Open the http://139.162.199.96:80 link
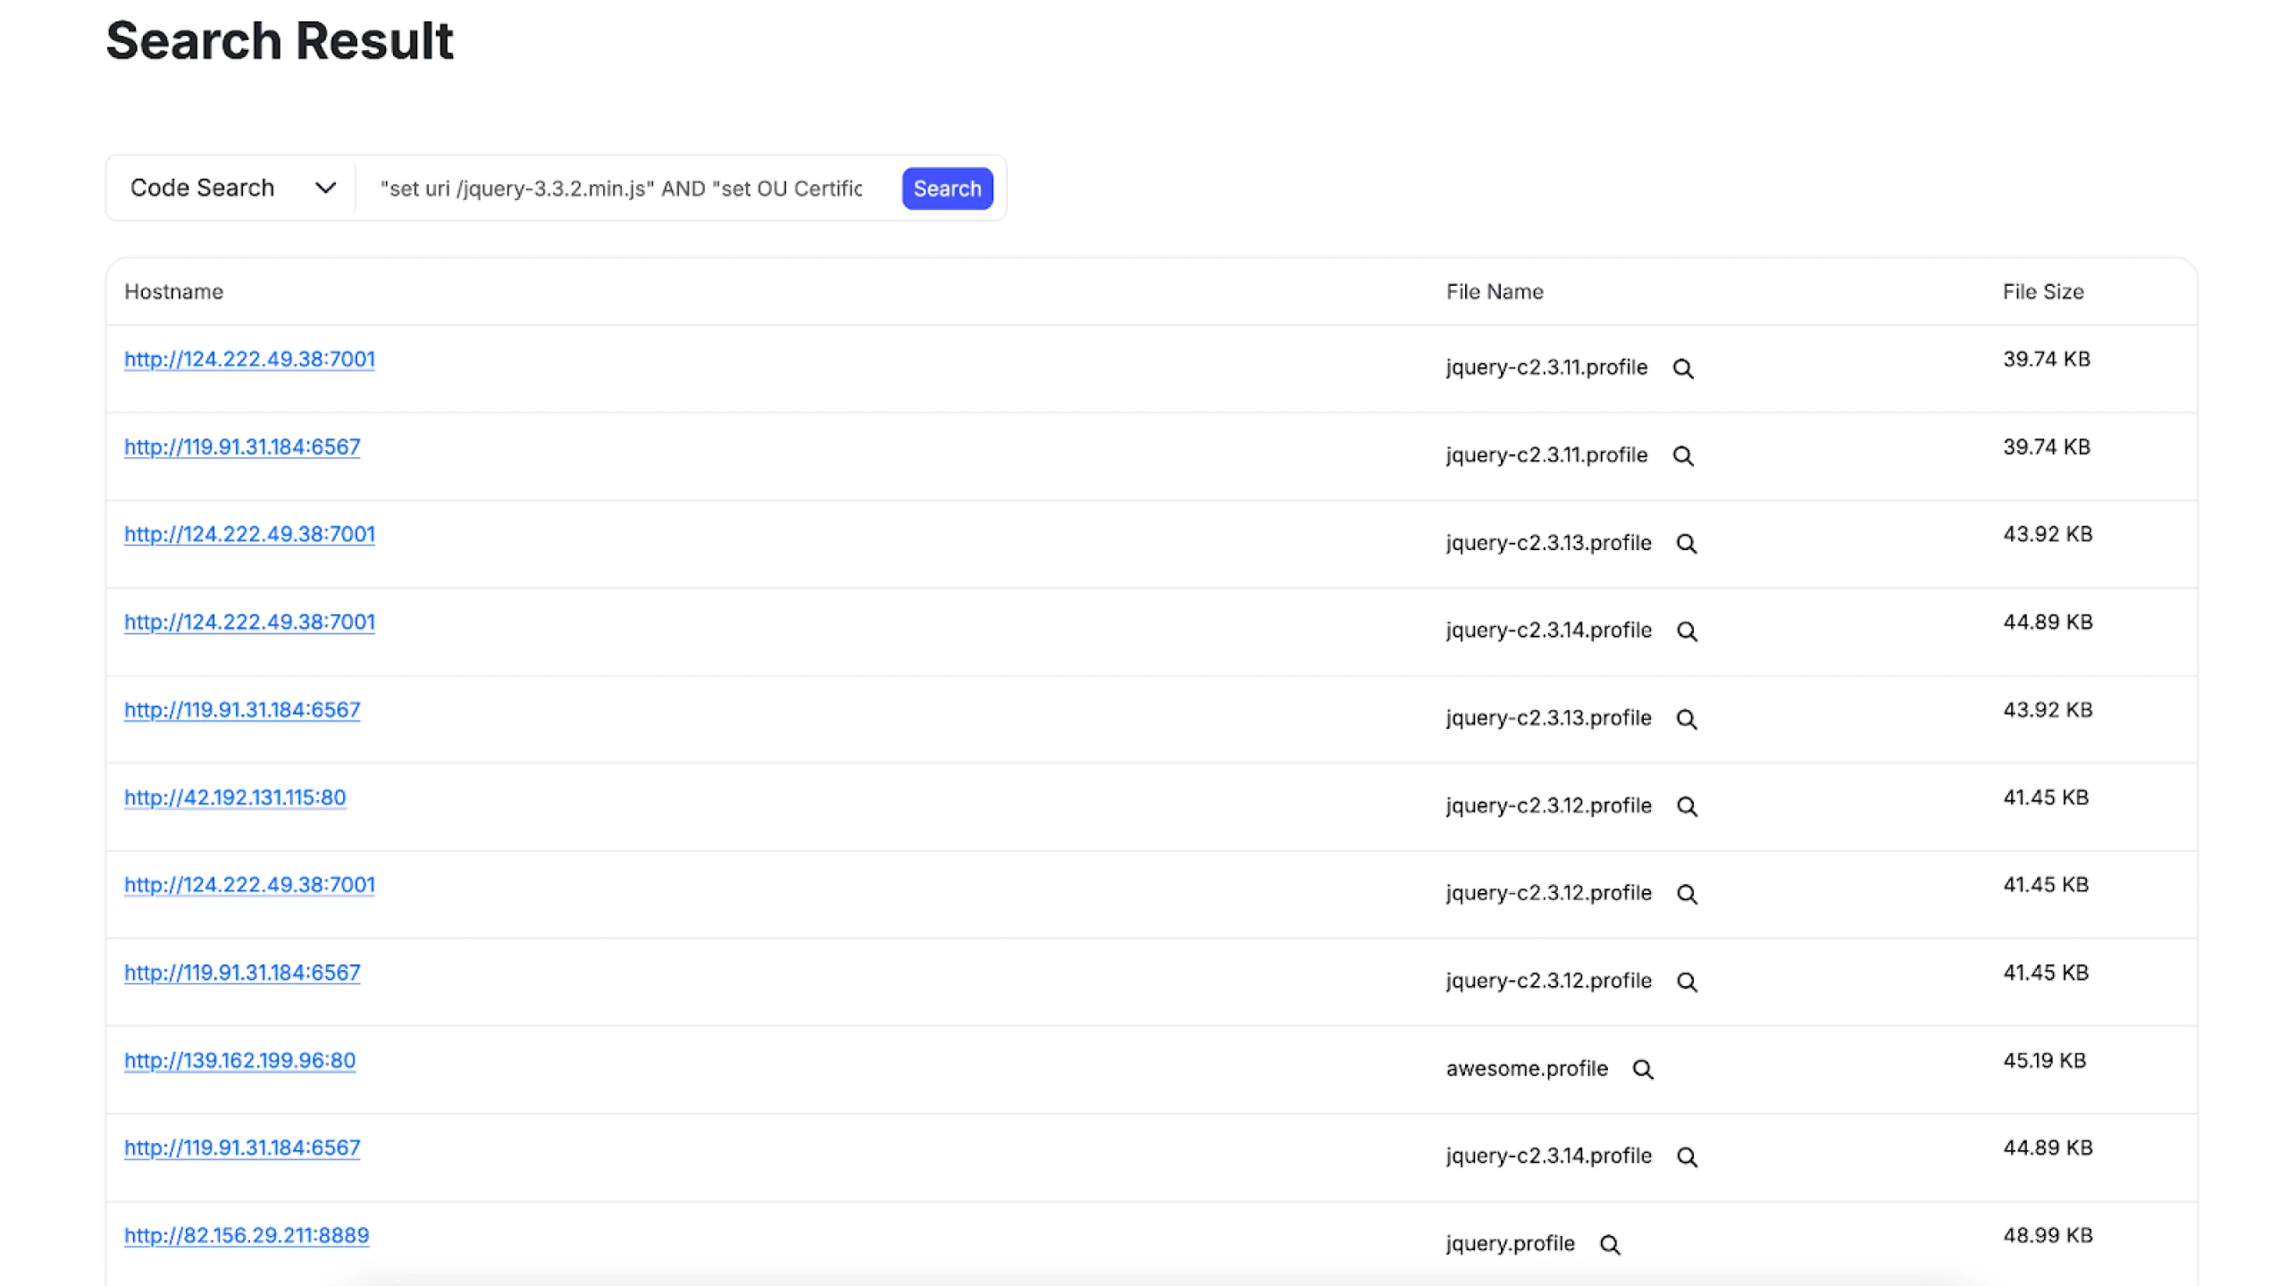 pyautogui.click(x=239, y=1060)
